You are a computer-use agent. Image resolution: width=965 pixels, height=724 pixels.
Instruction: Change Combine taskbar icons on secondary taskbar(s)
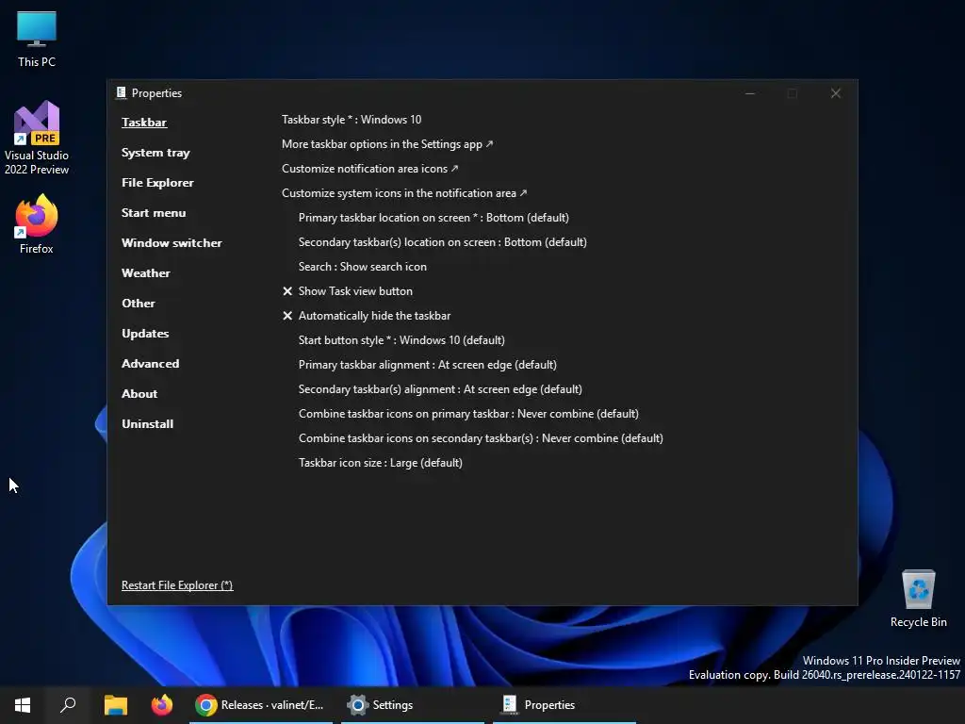(x=481, y=438)
